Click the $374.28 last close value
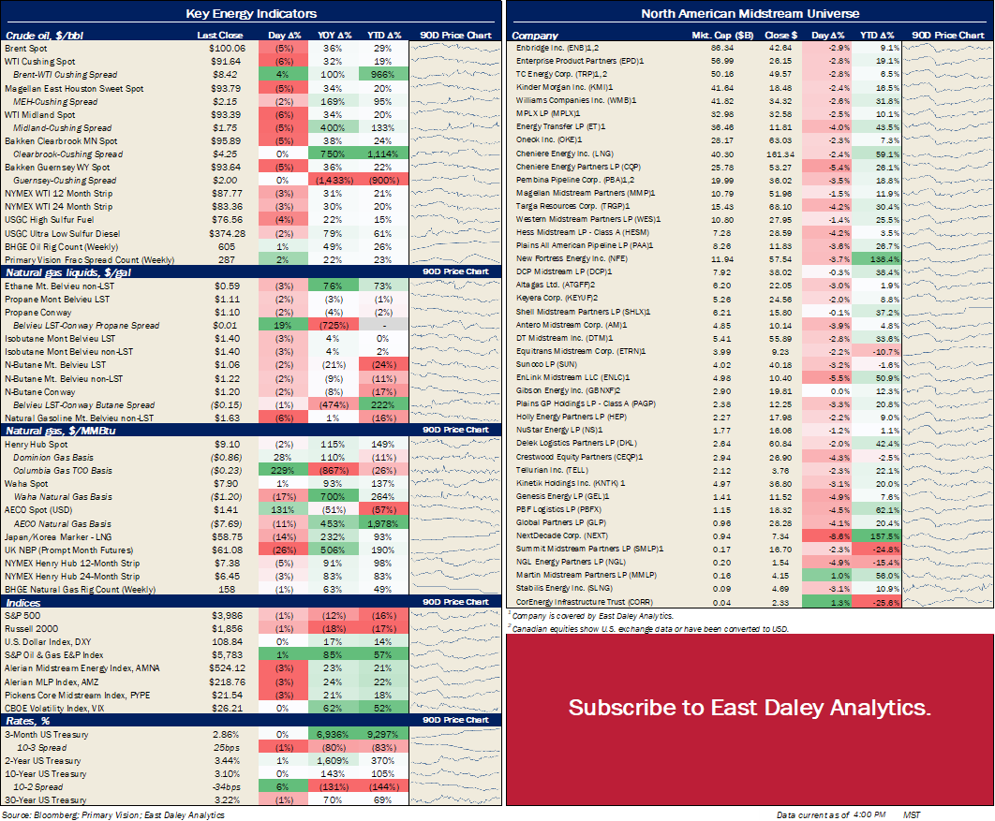This screenshot has height=821, width=995. (x=227, y=233)
